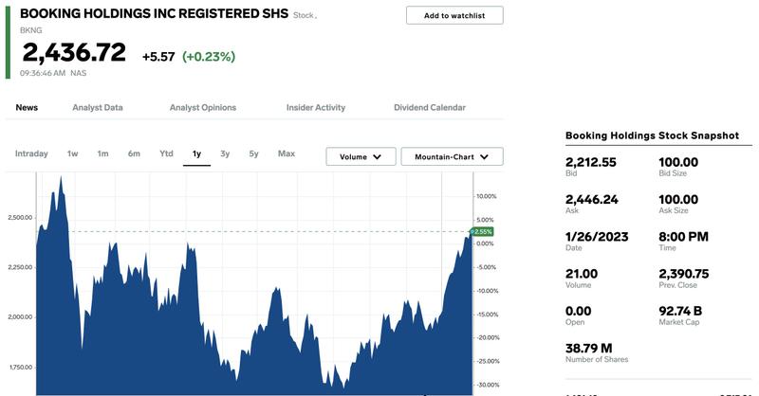Switch to the Analyst Data tab
Image resolution: width=759 pixels, height=396 pixels.
[98, 107]
